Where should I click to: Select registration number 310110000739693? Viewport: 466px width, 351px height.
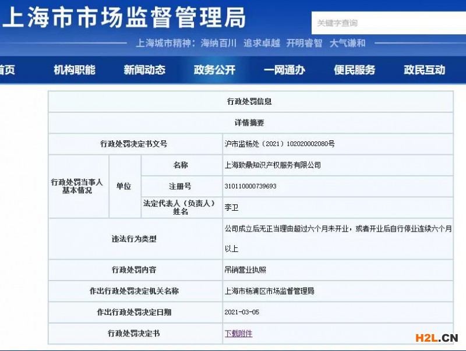coord(250,186)
